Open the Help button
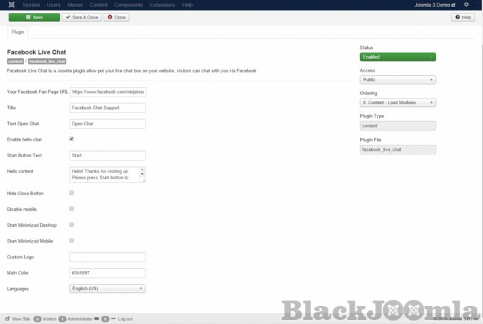Viewport: 483px width, 324px height. 462,17
